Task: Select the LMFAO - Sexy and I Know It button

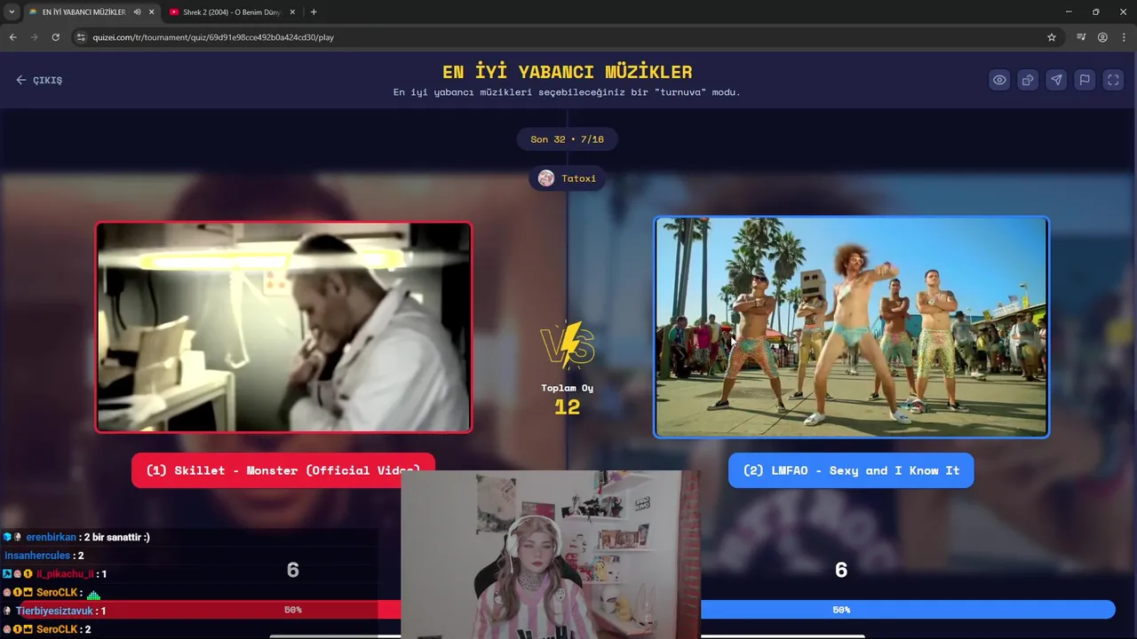Action: (851, 470)
